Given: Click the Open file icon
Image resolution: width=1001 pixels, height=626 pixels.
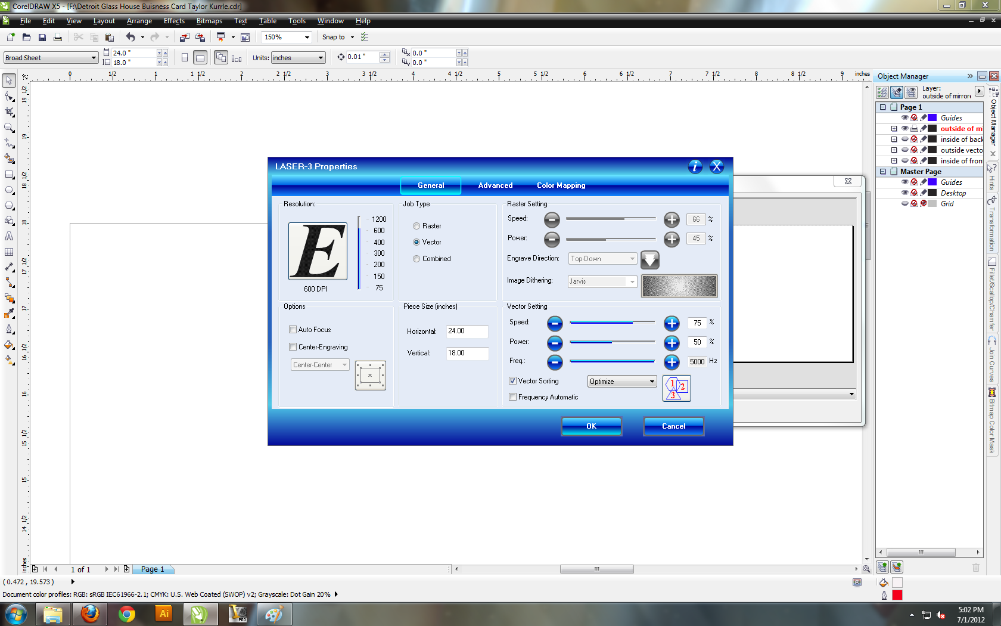Looking at the screenshot, I should pyautogui.click(x=26, y=37).
